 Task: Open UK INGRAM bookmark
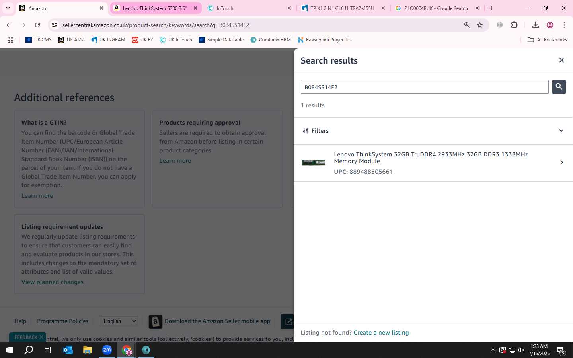pos(108,40)
